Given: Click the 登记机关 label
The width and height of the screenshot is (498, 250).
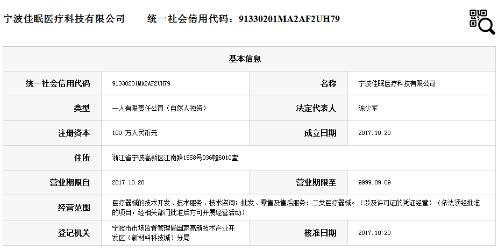Looking at the screenshot, I should [74, 233].
